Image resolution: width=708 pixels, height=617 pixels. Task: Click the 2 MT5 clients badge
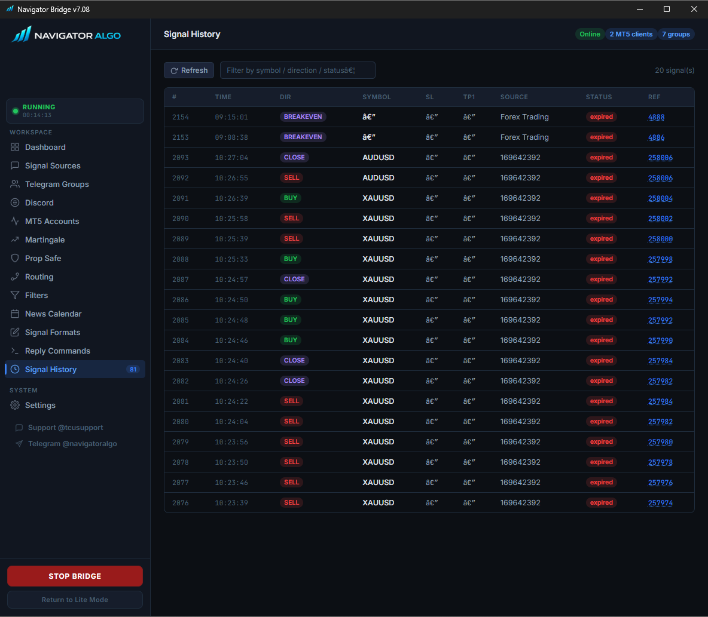(631, 34)
